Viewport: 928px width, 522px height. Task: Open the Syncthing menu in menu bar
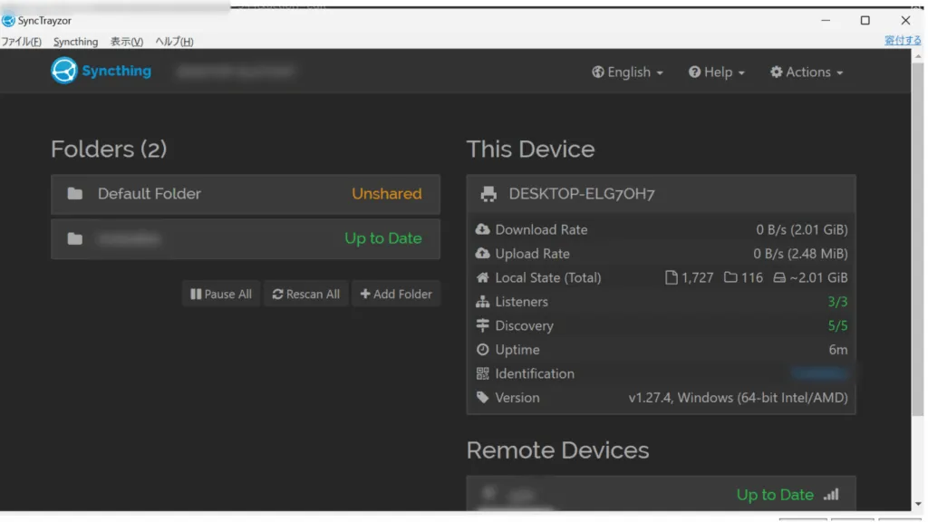pyautogui.click(x=76, y=42)
